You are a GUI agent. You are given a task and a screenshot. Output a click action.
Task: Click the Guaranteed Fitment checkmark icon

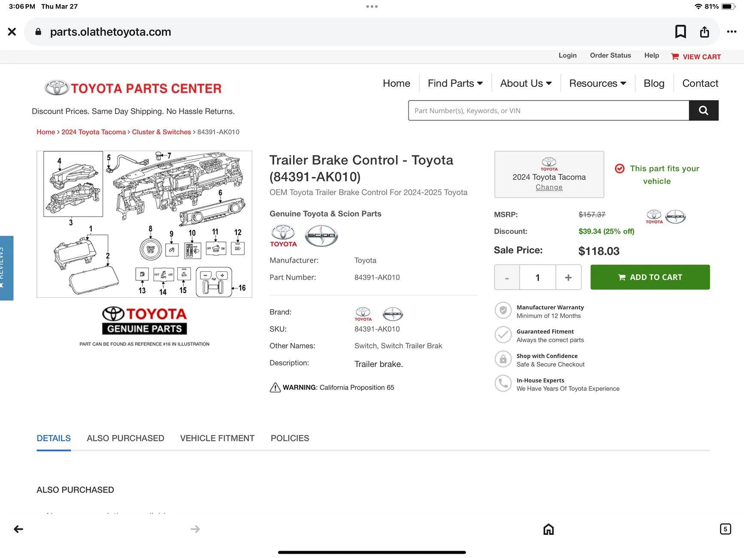503,335
